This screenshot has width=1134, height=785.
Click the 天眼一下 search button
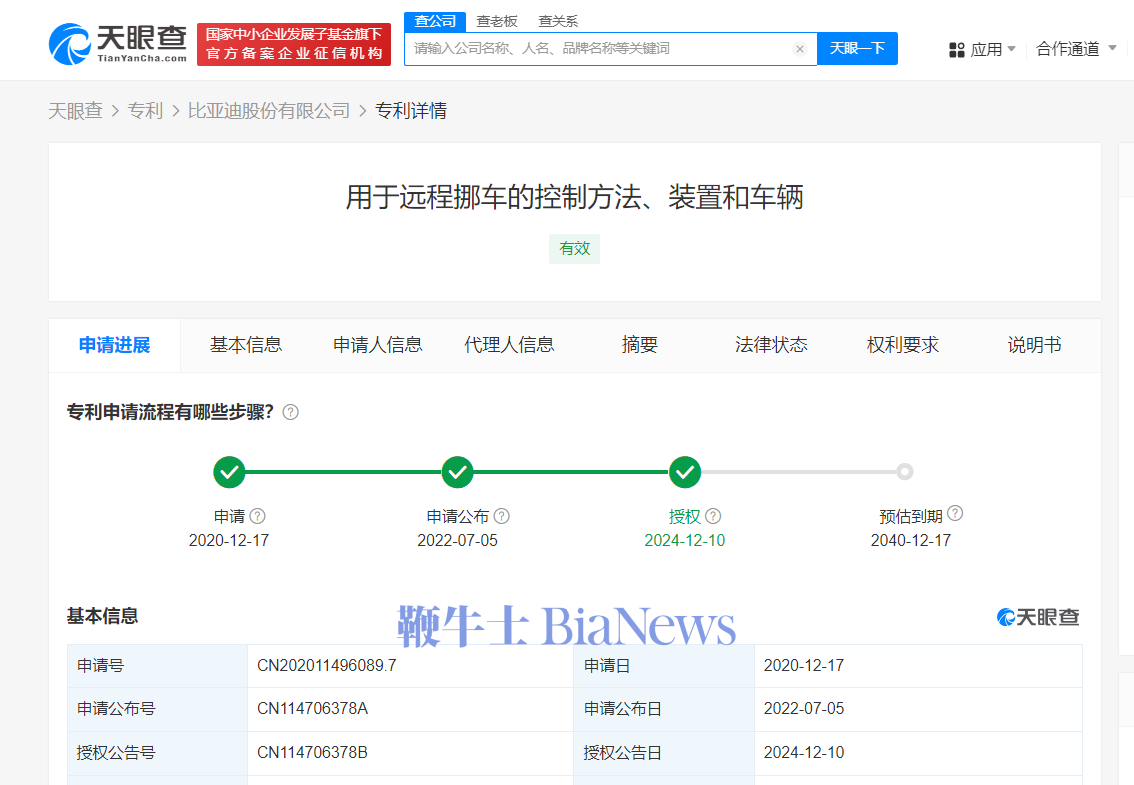coord(857,48)
